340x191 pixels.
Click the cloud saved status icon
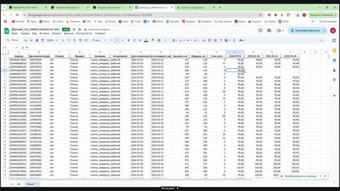(x=86, y=29)
